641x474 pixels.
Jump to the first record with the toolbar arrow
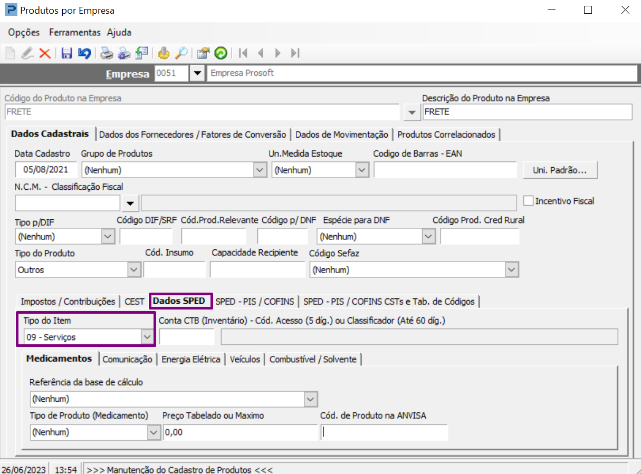tap(243, 53)
